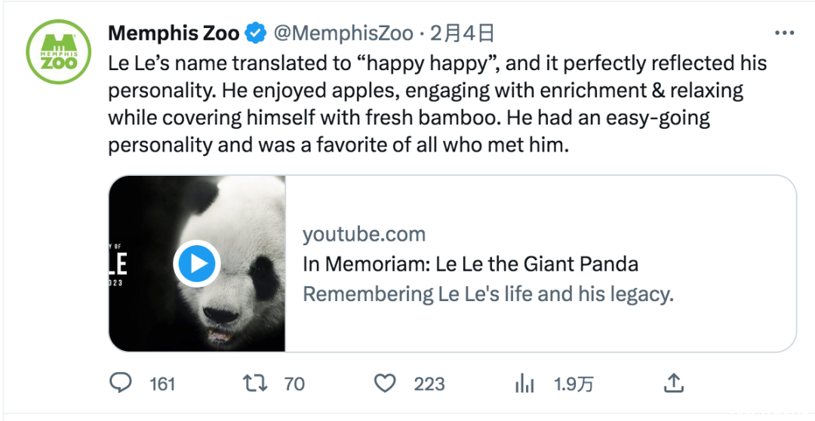Click the share upload icon
The width and height of the screenshot is (815, 421).
673,383
